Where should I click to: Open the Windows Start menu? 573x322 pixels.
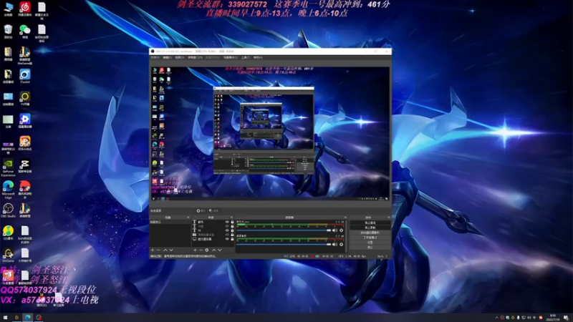5,318
